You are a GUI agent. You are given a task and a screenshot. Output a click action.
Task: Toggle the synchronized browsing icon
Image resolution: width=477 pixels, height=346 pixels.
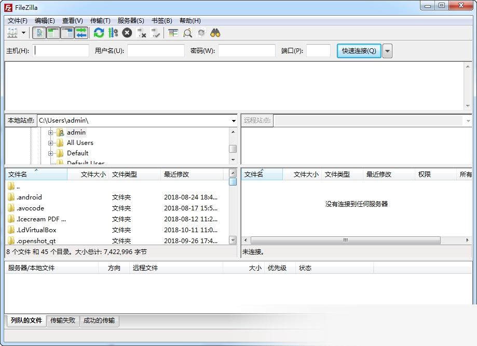click(x=201, y=33)
